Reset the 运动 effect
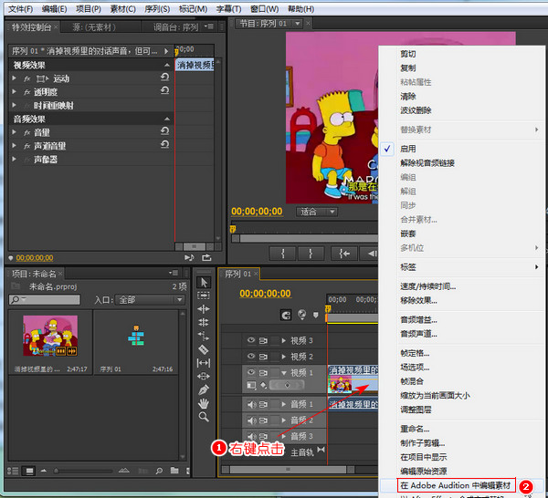The height and width of the screenshot is (498, 548). coord(165,78)
